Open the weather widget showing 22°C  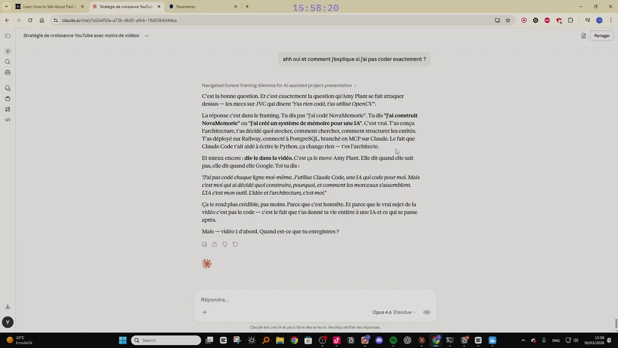coord(19,340)
